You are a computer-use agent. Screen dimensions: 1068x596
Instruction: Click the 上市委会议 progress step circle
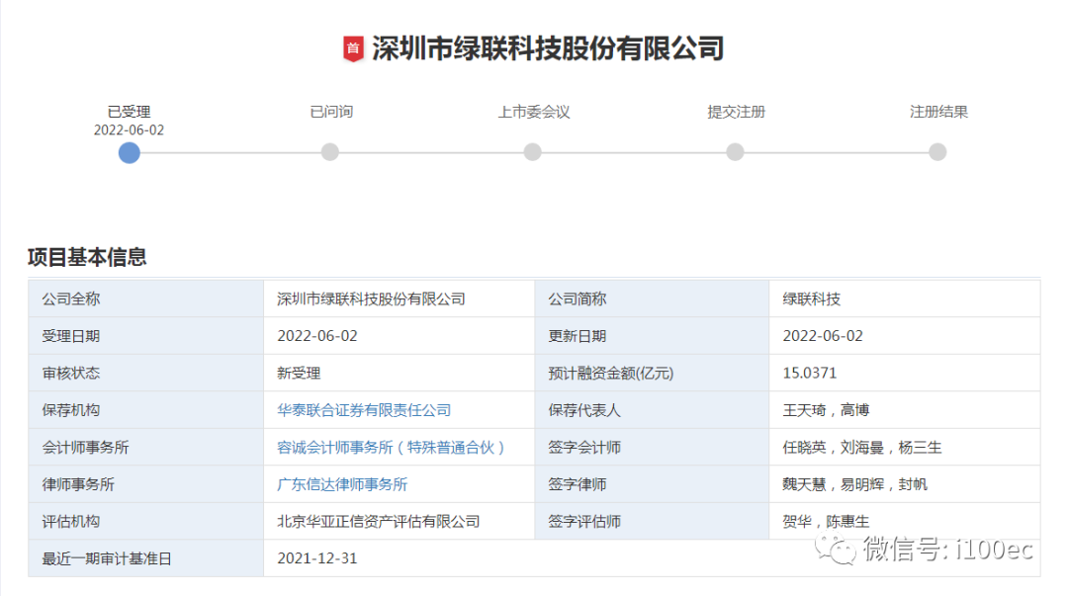tap(533, 152)
